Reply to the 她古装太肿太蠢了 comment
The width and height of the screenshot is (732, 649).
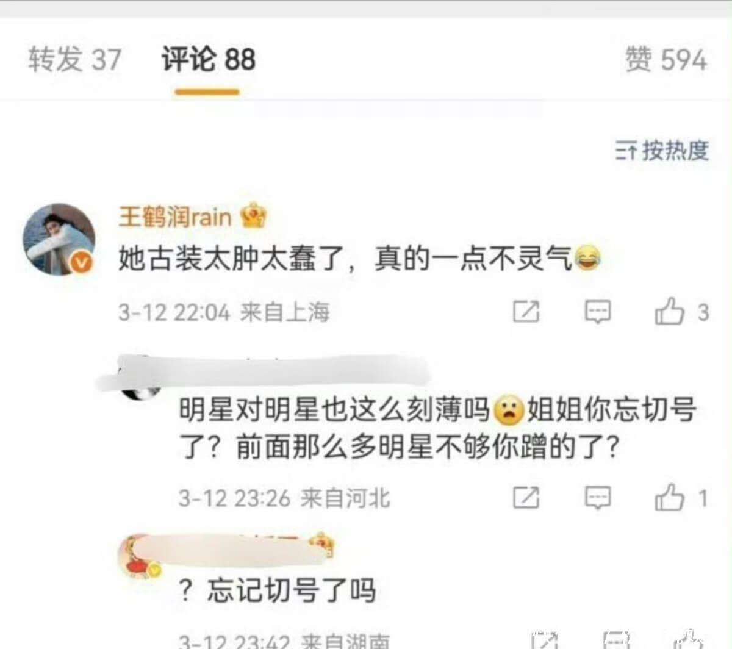(598, 312)
